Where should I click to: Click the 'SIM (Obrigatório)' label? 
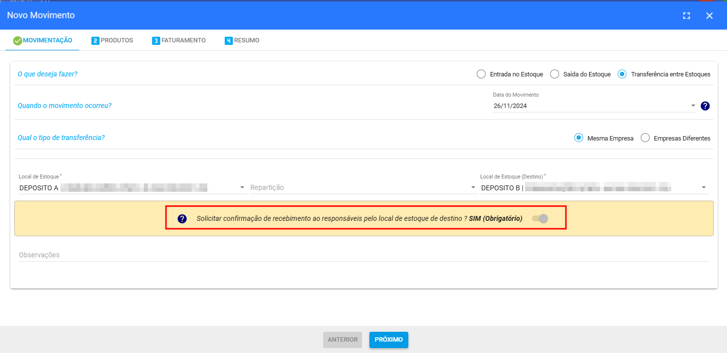click(496, 218)
